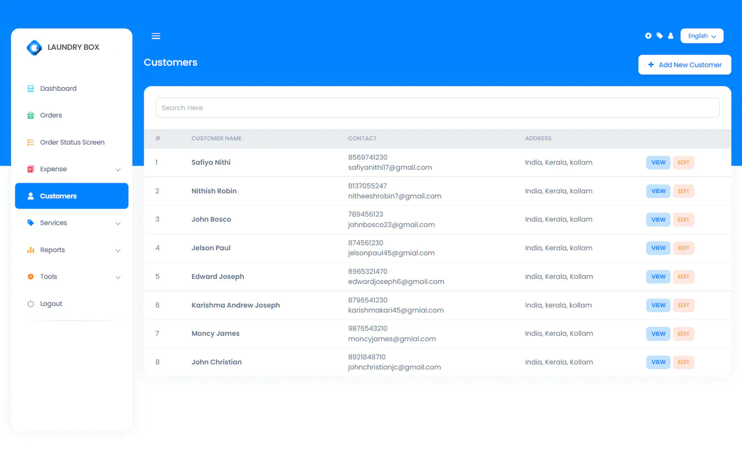This screenshot has width=742, height=459.
Task: Click the Logout power icon
Action: point(30,304)
